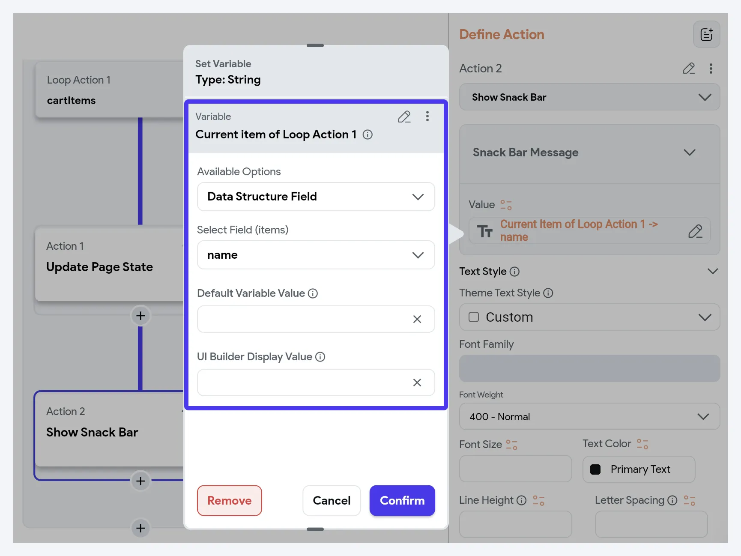The width and height of the screenshot is (741, 556).
Task: Click info icon beside UI Builder Display Value
Action: pyautogui.click(x=320, y=357)
